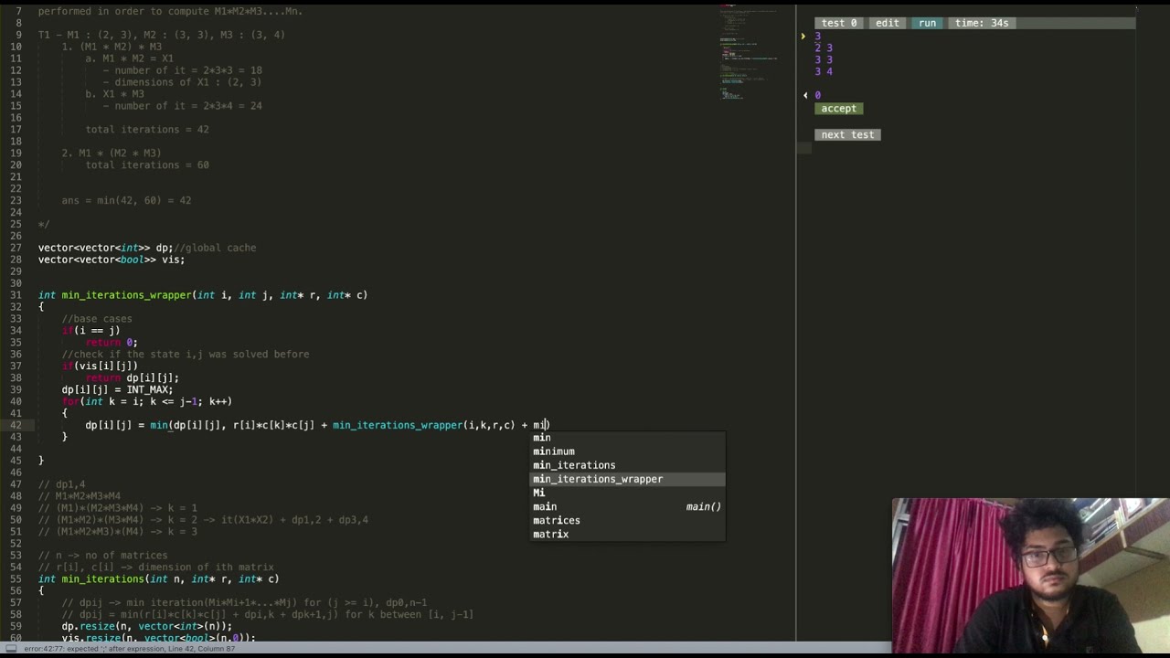Click the test 0 label button
Image resolution: width=1170 pixels, height=658 pixels.
[839, 23]
